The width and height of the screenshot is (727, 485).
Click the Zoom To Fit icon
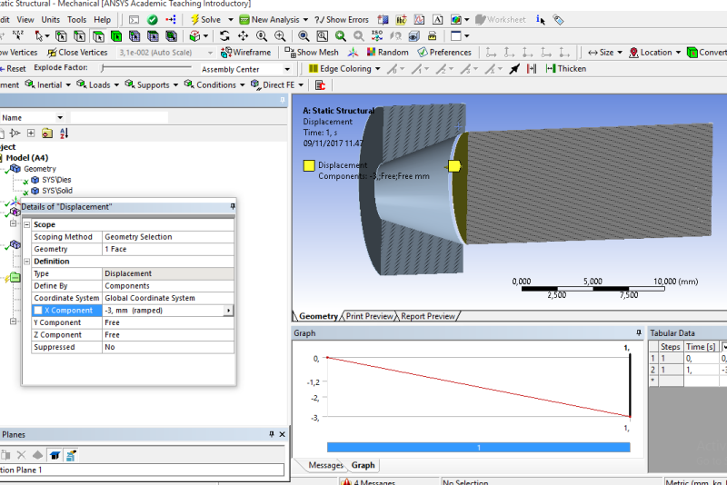click(x=304, y=36)
